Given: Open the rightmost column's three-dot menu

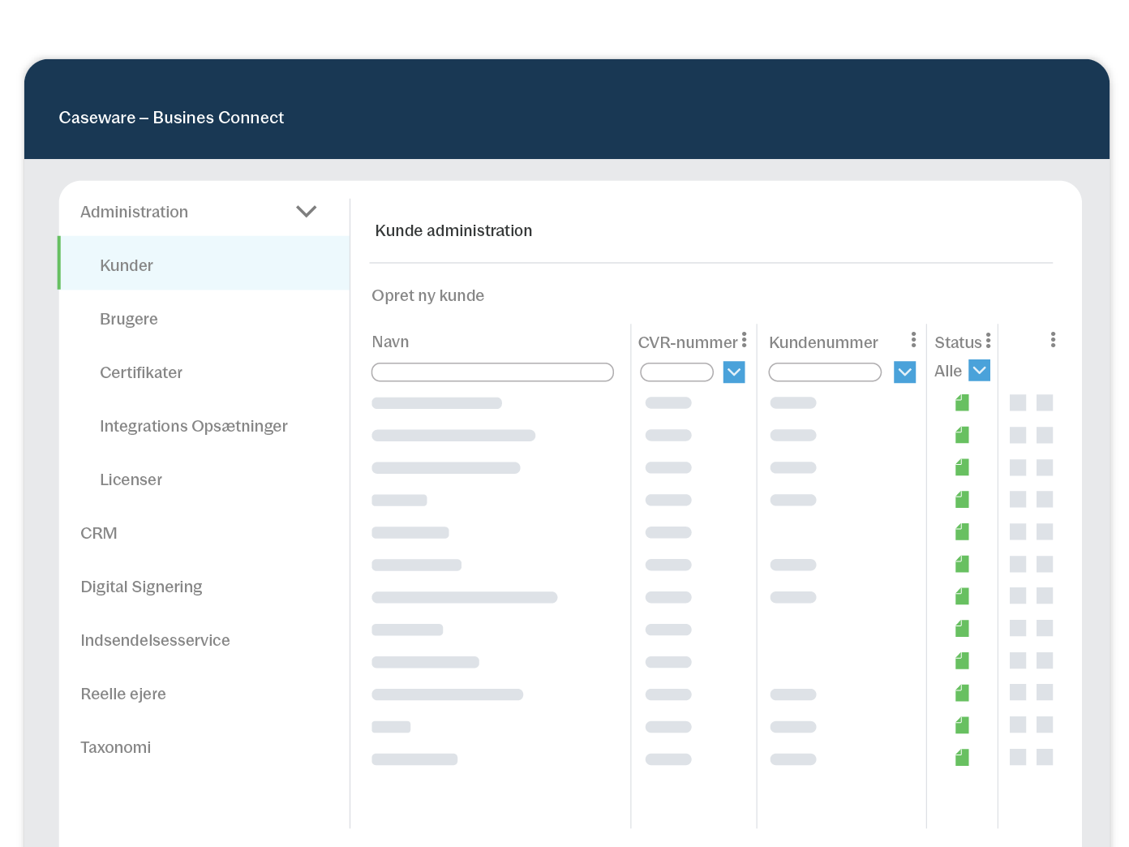Looking at the screenshot, I should click(1052, 340).
